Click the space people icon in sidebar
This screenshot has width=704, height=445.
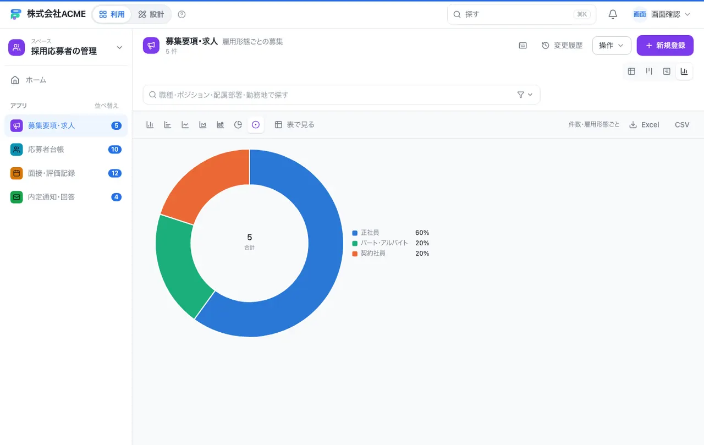pos(16,47)
